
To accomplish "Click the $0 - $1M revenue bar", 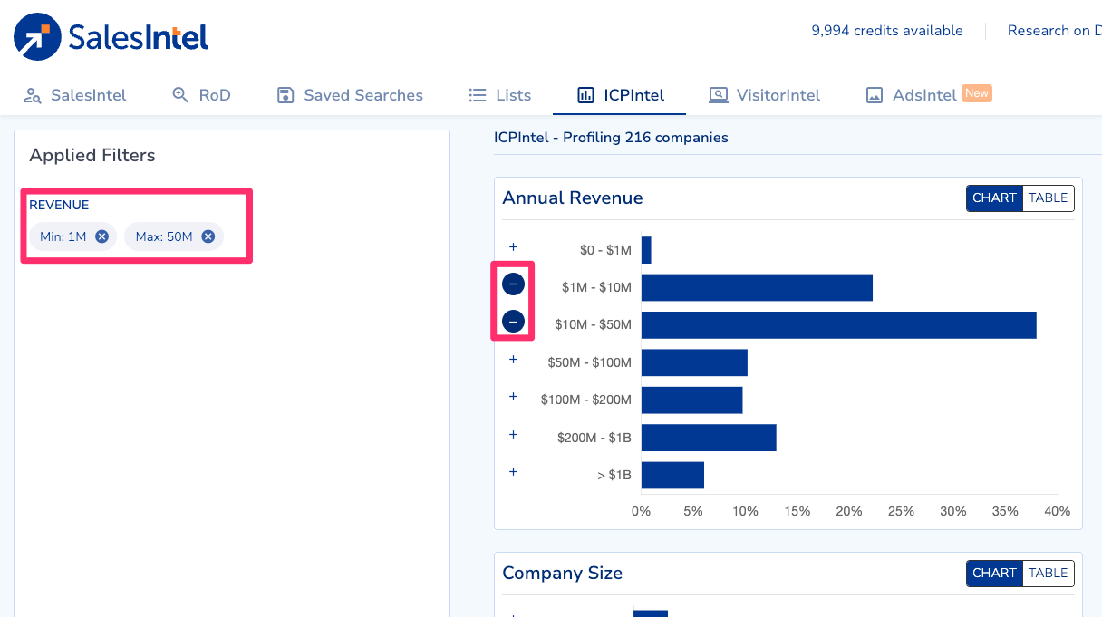I will [x=646, y=250].
